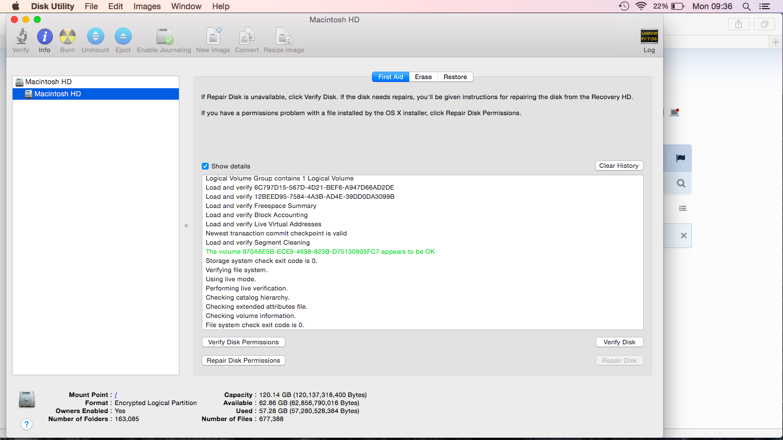Select the highlighted Macintosh HD volume
Screen dimensions: 783x440
[x=96, y=94]
